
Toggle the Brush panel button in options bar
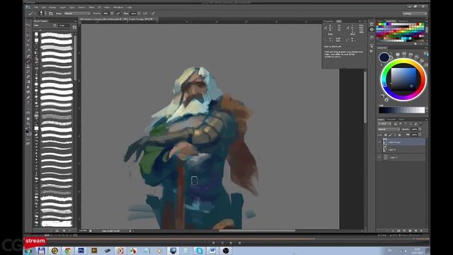50,13
